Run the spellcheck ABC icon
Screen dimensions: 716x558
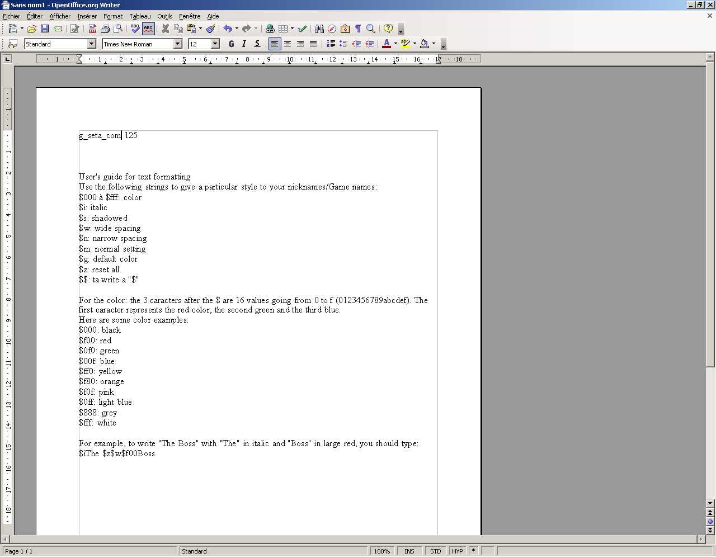(135, 29)
